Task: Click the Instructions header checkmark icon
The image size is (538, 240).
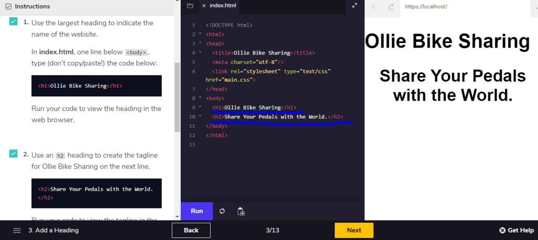Action: click(x=7, y=6)
